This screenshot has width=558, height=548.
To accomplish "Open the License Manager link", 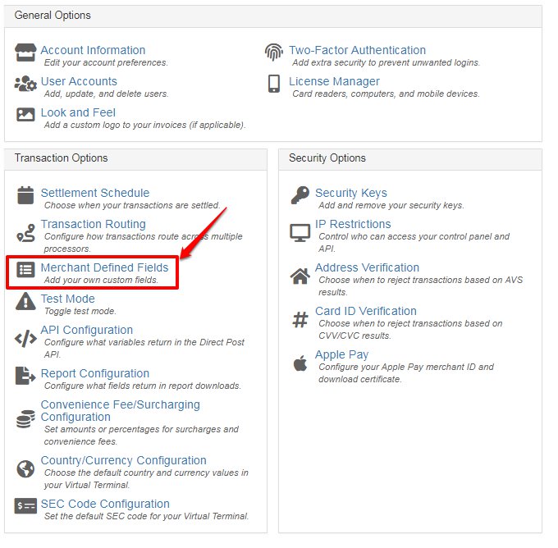I will click(x=334, y=81).
